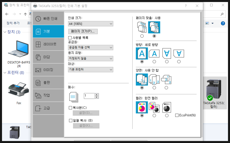Open the 인쇄 크기 A4 [100%] dropdown
This screenshot has width=230, height=143.
91,24
